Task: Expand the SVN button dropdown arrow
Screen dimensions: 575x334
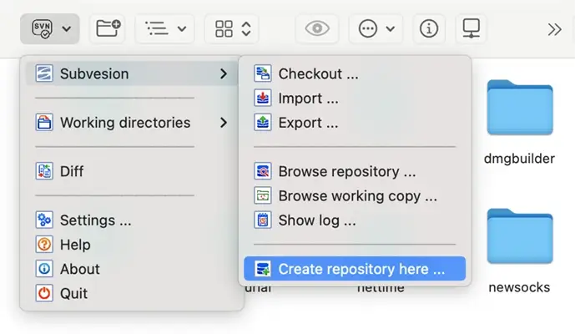Action: click(x=67, y=28)
